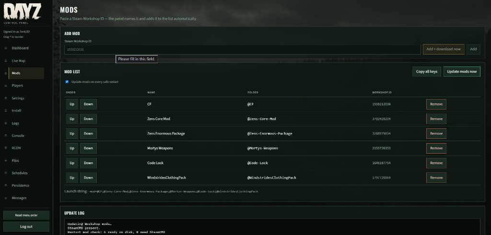Click the Add + download now button

(x=444, y=49)
